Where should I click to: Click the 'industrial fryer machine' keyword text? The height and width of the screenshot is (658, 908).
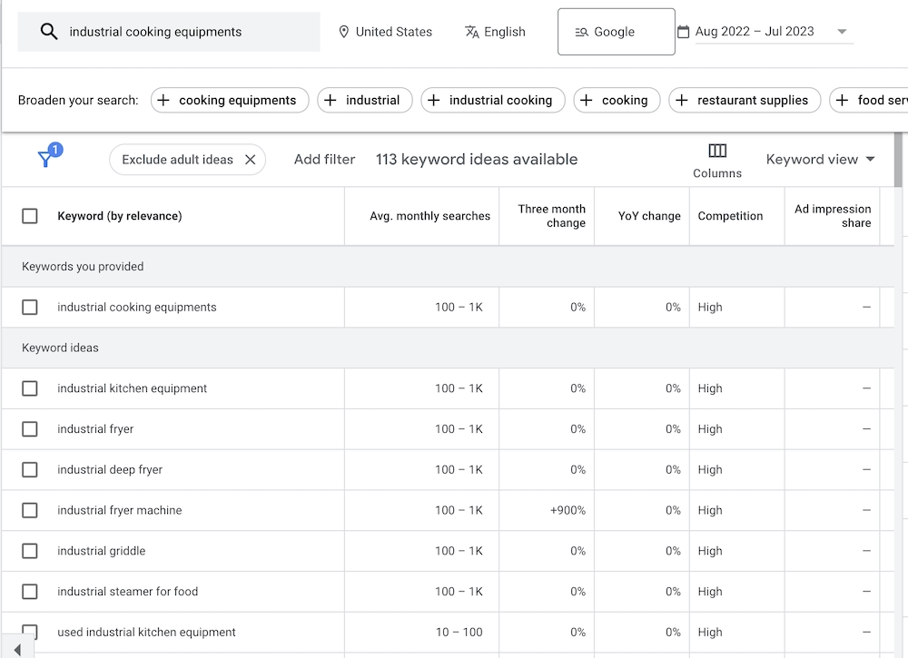[119, 510]
